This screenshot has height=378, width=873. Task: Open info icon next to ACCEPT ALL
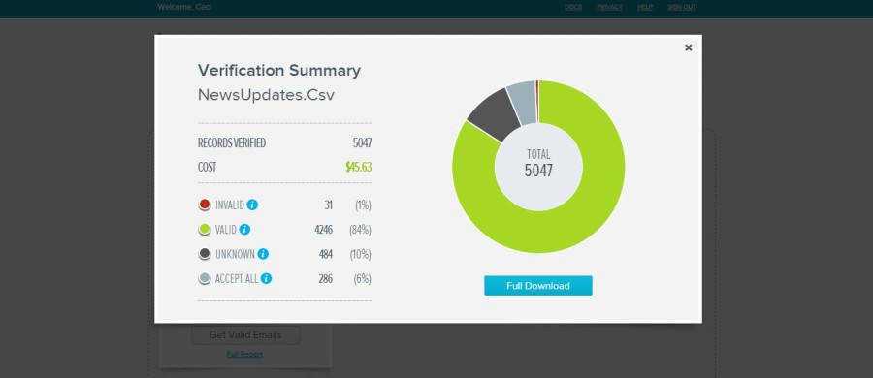[266, 278]
